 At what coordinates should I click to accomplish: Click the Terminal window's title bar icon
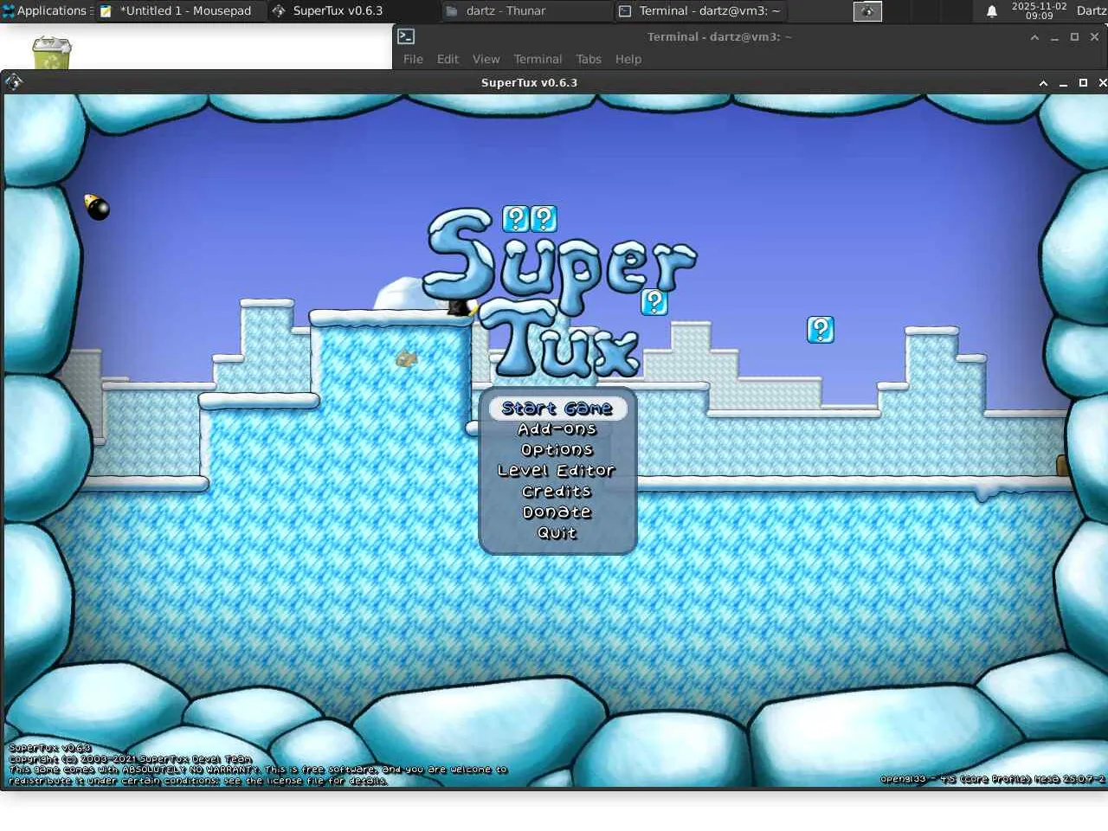click(x=406, y=36)
